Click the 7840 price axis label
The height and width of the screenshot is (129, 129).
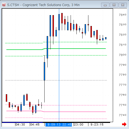(x=123, y=15)
